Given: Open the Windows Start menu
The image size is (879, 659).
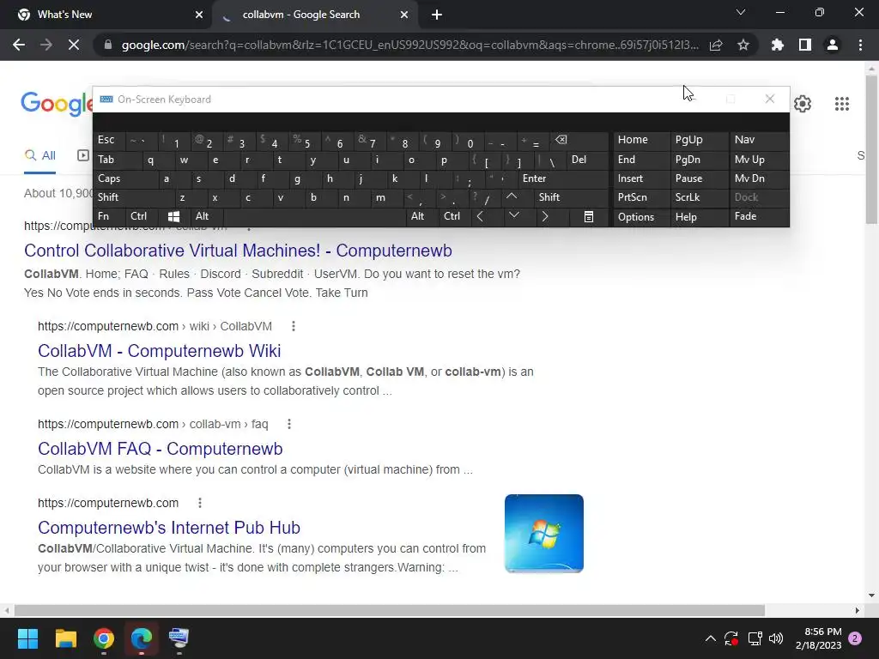Looking at the screenshot, I should pyautogui.click(x=27, y=638).
